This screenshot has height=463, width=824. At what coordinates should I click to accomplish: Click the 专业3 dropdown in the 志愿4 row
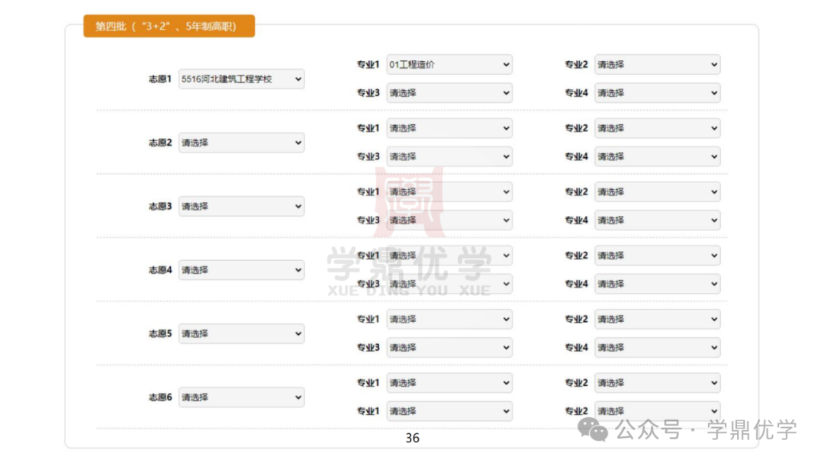(x=449, y=284)
